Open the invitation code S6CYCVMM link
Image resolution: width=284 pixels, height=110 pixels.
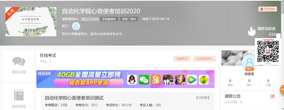(x=89, y=19)
